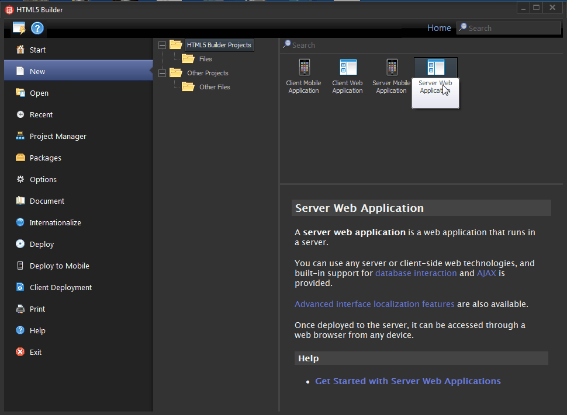Click the printer icon beside Print
The width and height of the screenshot is (567, 415).
tap(20, 309)
